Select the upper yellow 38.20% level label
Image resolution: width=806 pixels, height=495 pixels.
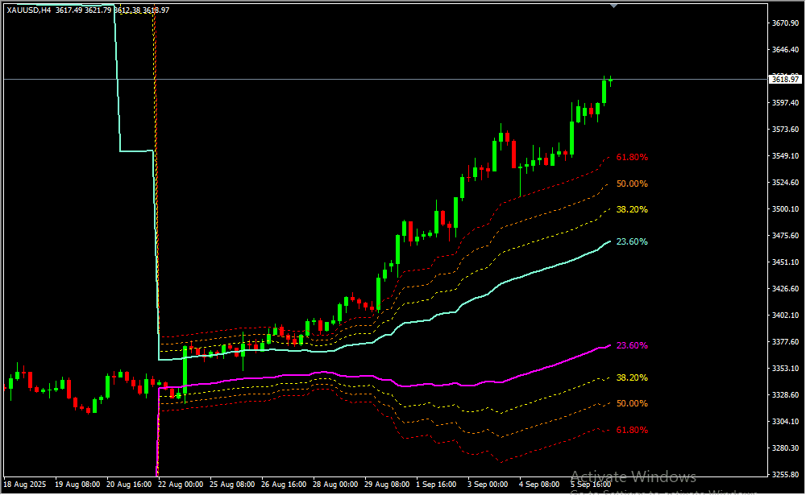click(631, 209)
